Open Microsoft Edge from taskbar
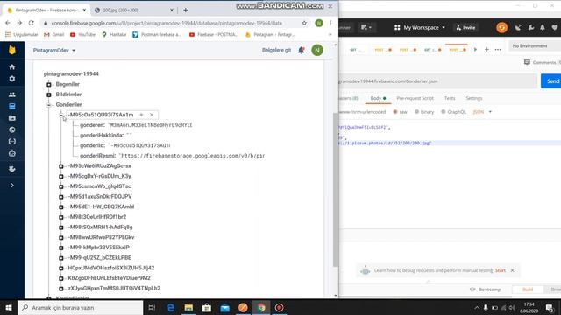 coord(171,307)
